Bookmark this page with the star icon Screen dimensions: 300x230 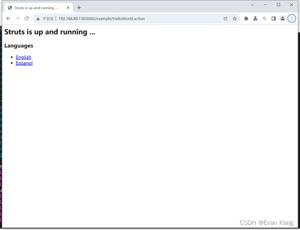[235, 19]
